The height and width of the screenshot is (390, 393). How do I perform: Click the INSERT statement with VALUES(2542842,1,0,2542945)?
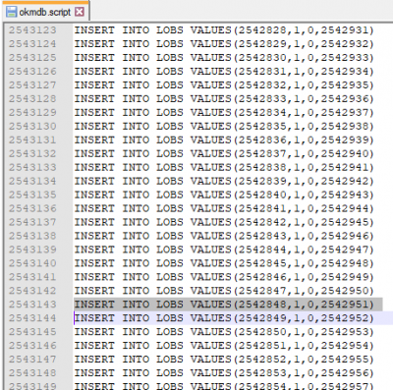tap(224, 222)
